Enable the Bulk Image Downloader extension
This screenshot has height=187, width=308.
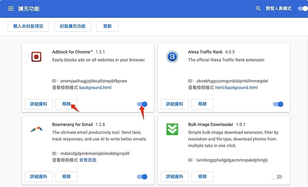click(x=277, y=177)
